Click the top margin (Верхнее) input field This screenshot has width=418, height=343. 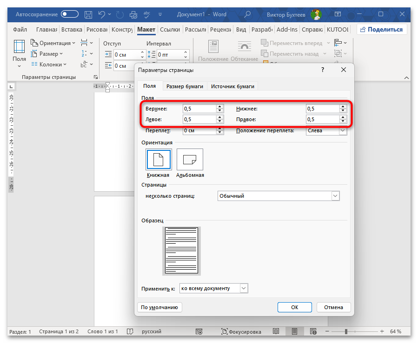tap(199, 109)
